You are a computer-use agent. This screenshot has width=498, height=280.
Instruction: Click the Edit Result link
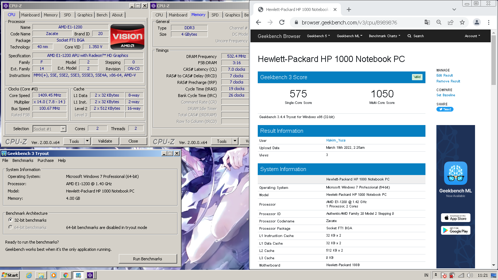tap(444, 75)
